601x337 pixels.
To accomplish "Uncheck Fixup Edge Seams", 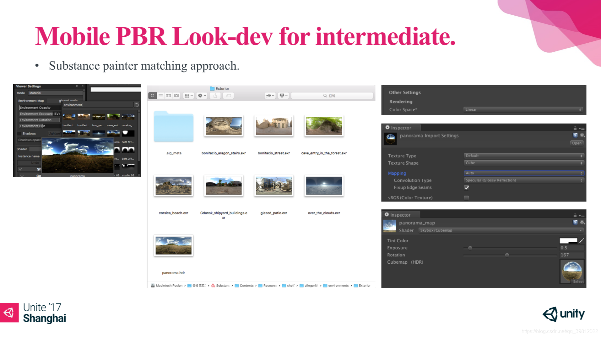I will pos(466,188).
